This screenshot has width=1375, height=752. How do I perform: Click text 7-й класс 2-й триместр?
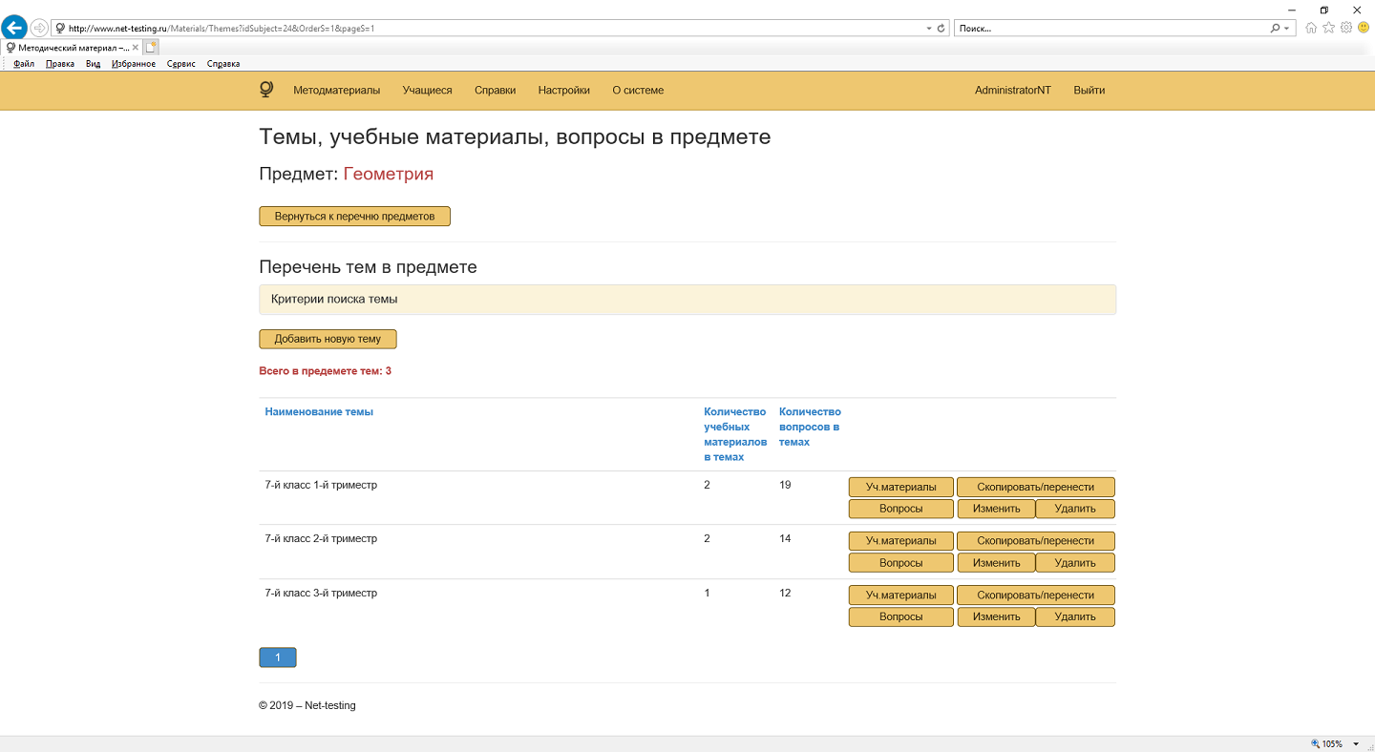click(321, 539)
